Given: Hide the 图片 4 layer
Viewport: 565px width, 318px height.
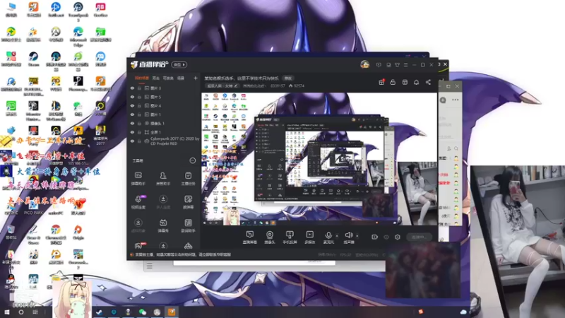Looking at the screenshot, I should pyautogui.click(x=132, y=105).
